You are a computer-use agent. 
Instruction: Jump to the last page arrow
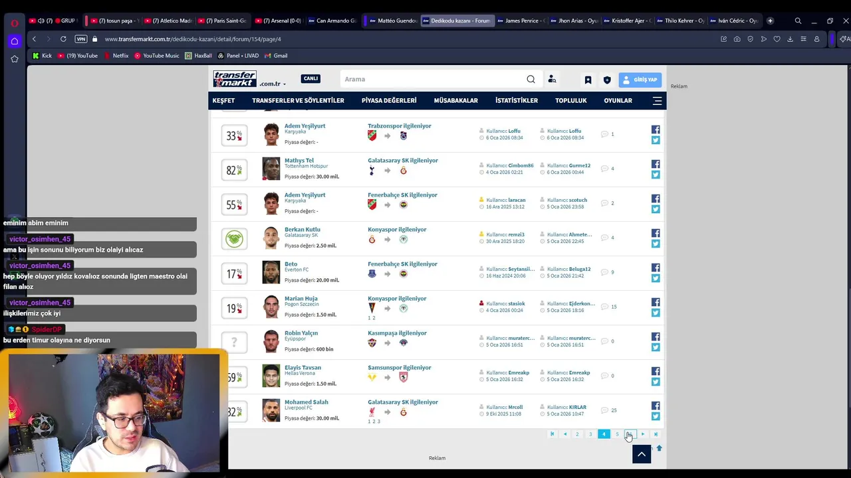(x=656, y=434)
